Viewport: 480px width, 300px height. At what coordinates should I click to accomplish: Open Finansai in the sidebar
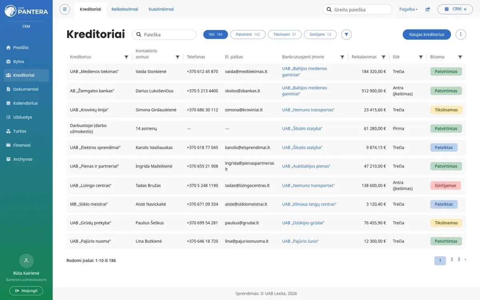pos(26,145)
